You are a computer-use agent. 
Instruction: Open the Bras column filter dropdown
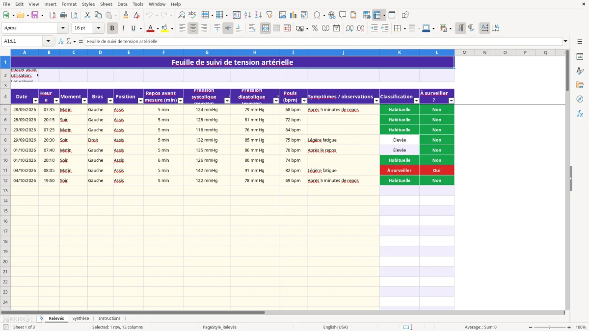110,101
